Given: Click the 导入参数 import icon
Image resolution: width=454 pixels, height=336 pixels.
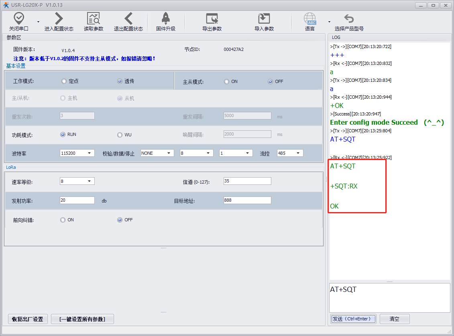Looking at the screenshot, I should (264, 18).
